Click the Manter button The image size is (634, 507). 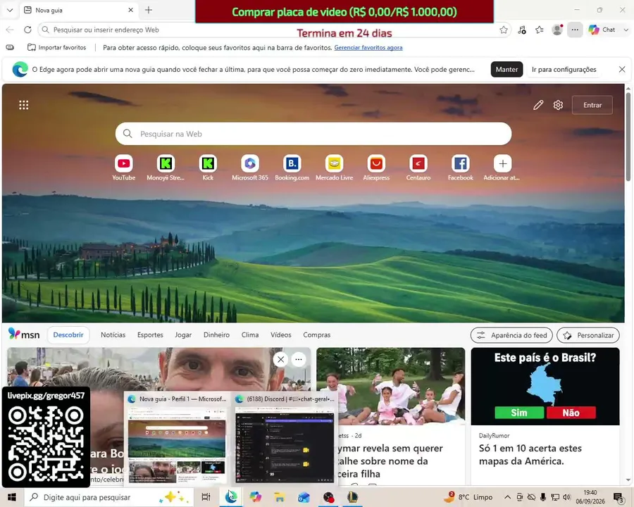[x=506, y=70]
